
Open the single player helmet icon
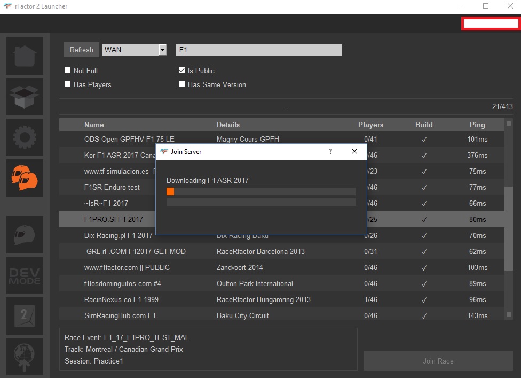24,235
